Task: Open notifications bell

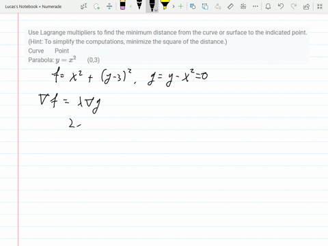Action: pyautogui.click(x=268, y=7)
